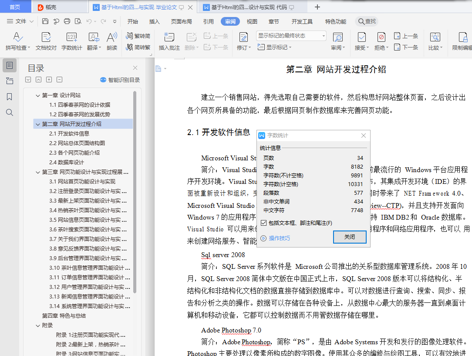This screenshot has width=472, height=356.
Task: Open the Compare (比较) tool
Action: pos(435,41)
